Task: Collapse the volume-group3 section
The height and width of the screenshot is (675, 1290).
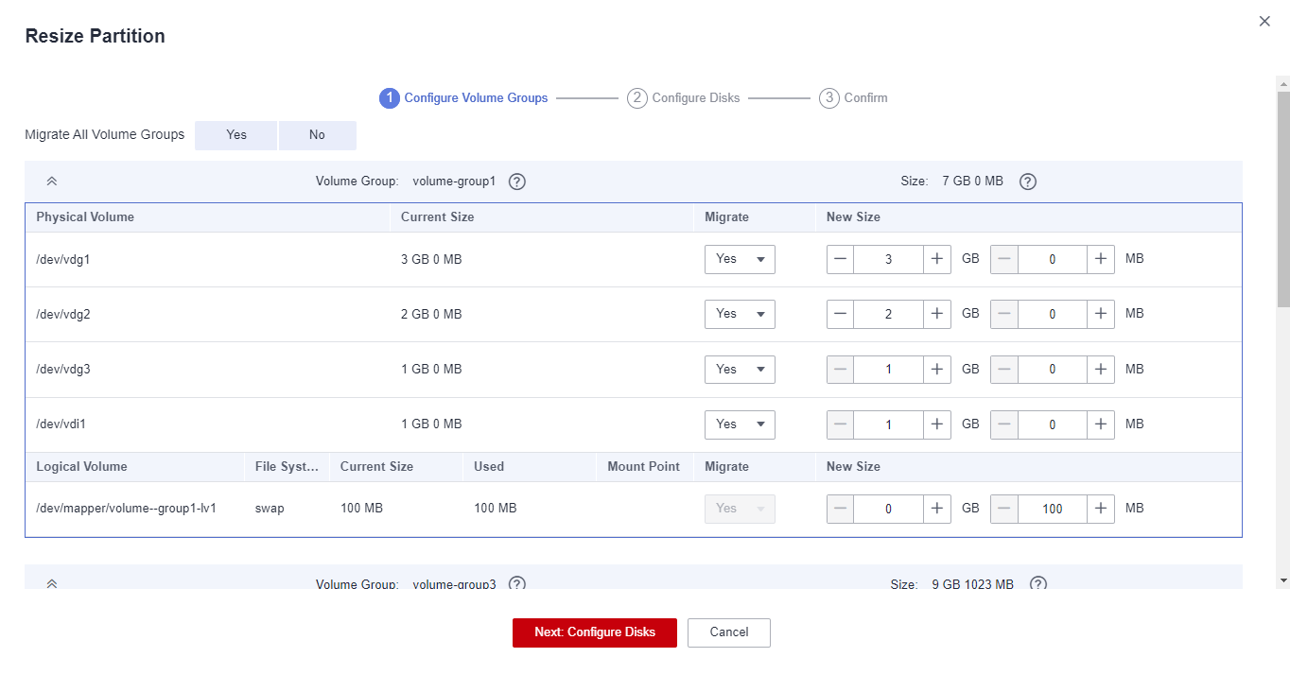Action: tap(52, 583)
